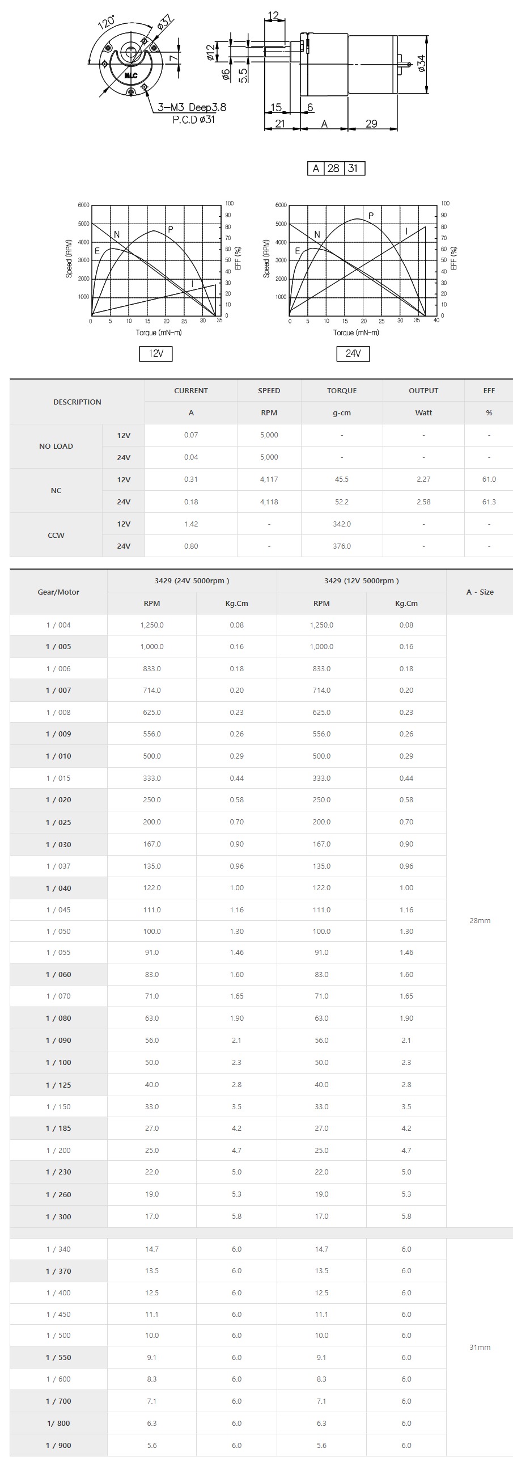Select the DESCRIPTION table header
This screenshot has height=1461, width=513.
(x=77, y=402)
